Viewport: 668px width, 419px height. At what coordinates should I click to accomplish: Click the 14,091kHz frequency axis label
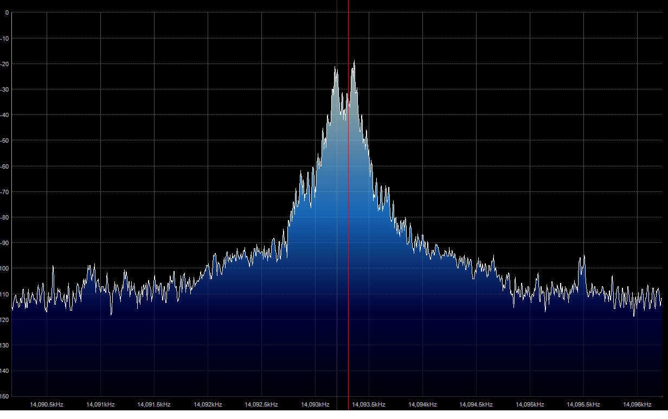[x=100, y=404]
